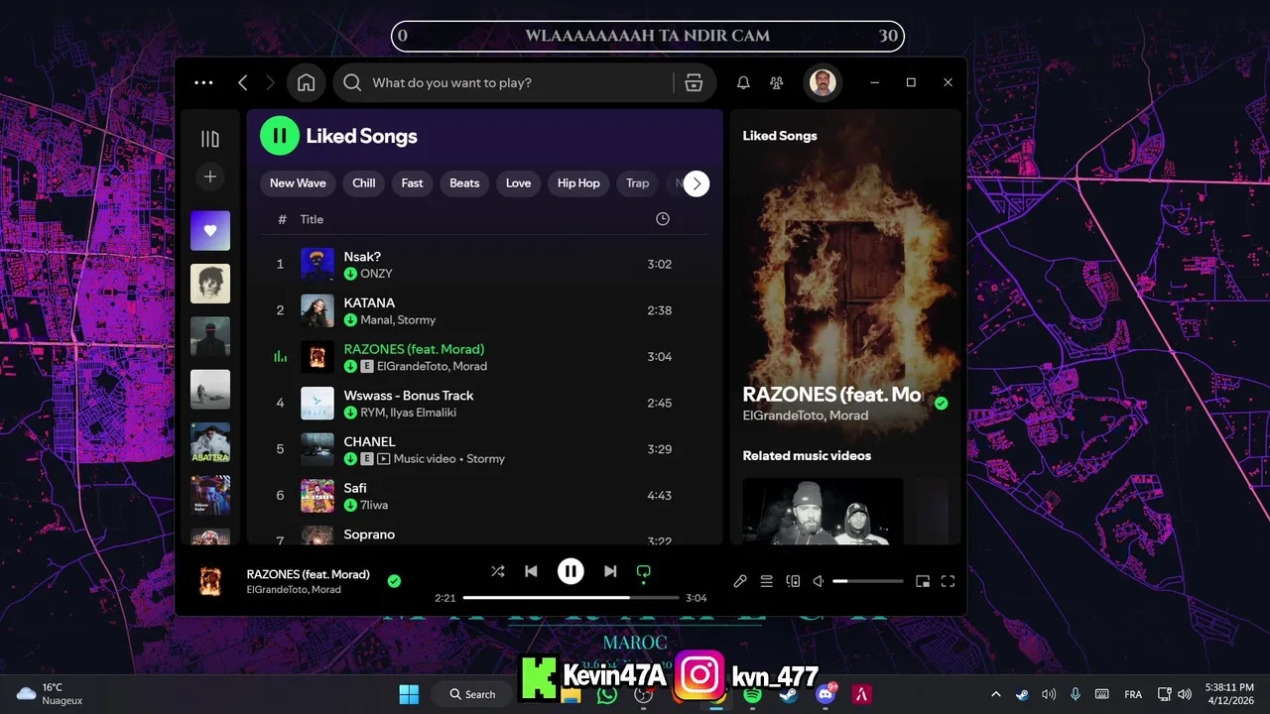1270x714 pixels.
Task: Skip to the previous track
Action: click(531, 571)
